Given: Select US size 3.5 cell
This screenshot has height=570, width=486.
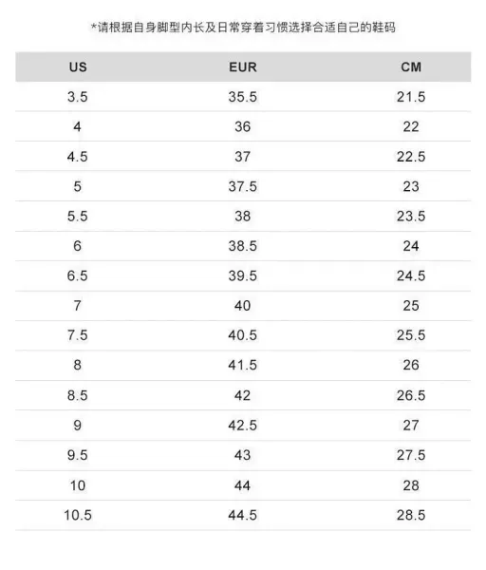Looking at the screenshot, I should (78, 97).
